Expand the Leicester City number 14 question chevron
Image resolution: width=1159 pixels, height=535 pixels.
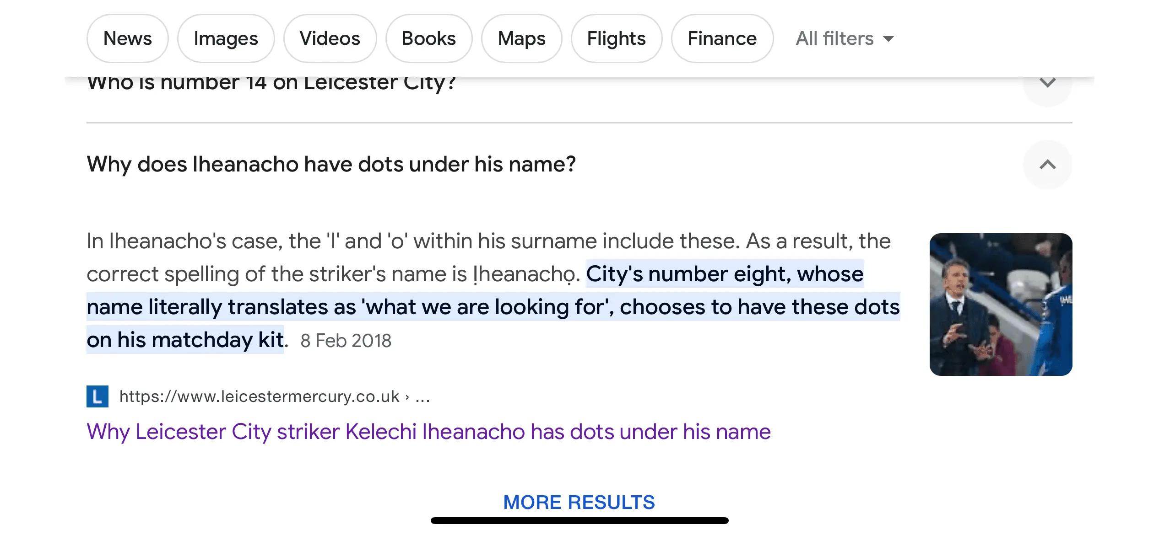pos(1047,84)
